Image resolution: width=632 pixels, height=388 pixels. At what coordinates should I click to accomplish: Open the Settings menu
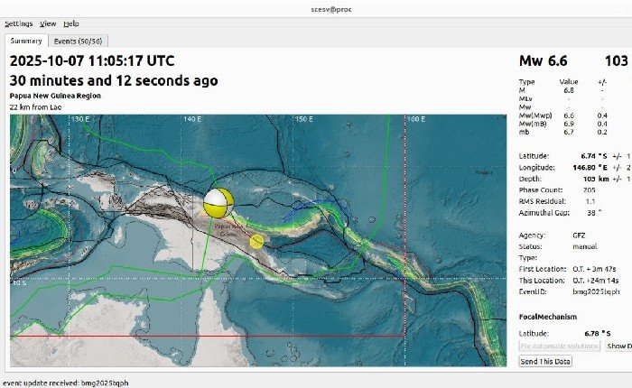pos(22,23)
